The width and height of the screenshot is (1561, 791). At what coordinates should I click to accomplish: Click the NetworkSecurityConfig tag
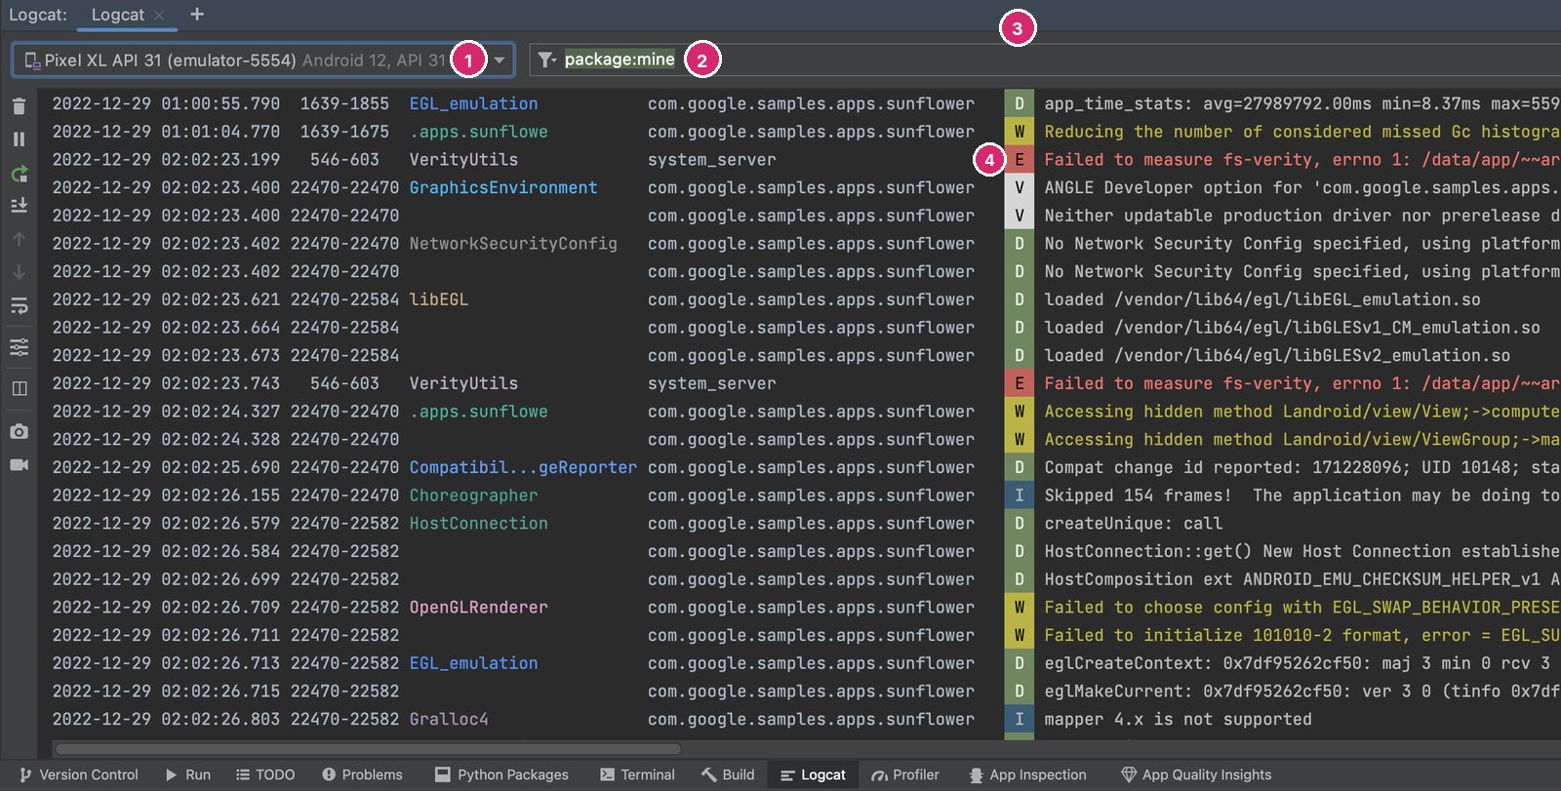click(513, 244)
